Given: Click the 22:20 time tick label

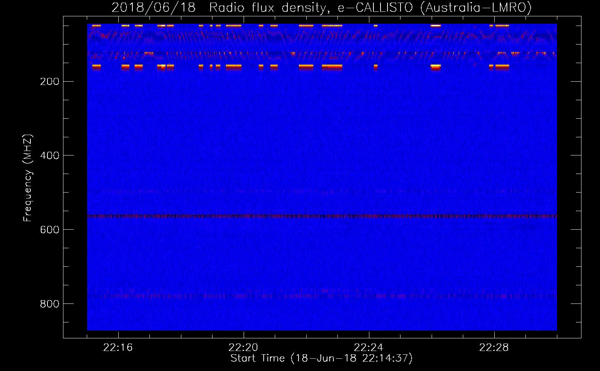Looking at the screenshot, I should [243, 348].
